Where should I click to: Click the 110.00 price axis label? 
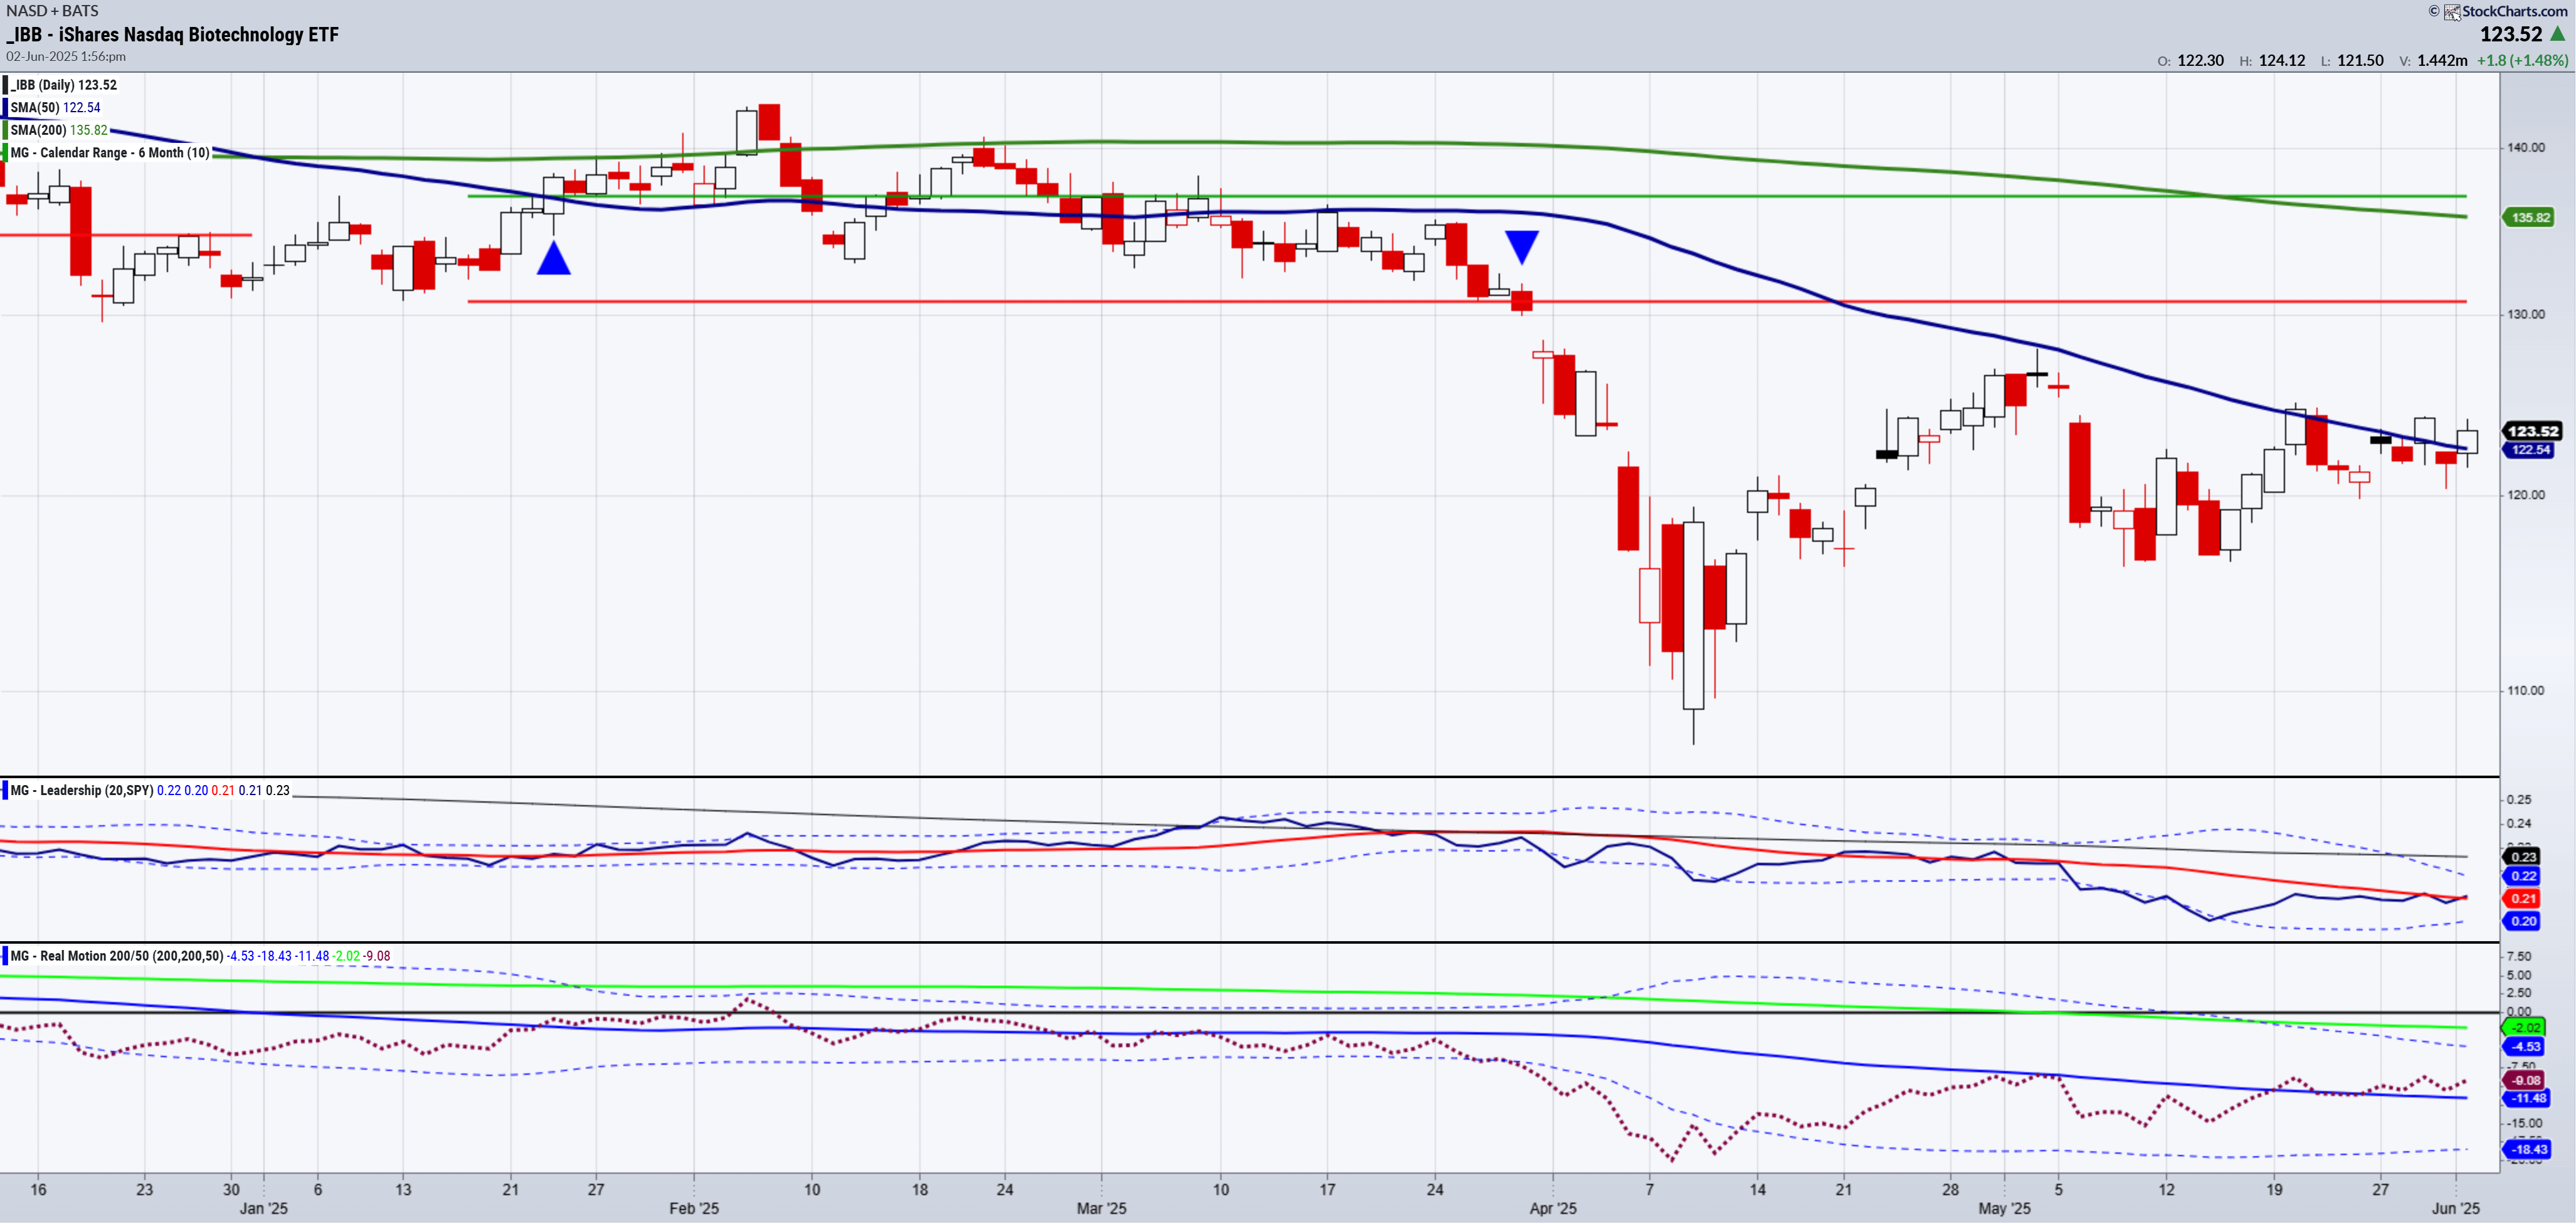2526,692
